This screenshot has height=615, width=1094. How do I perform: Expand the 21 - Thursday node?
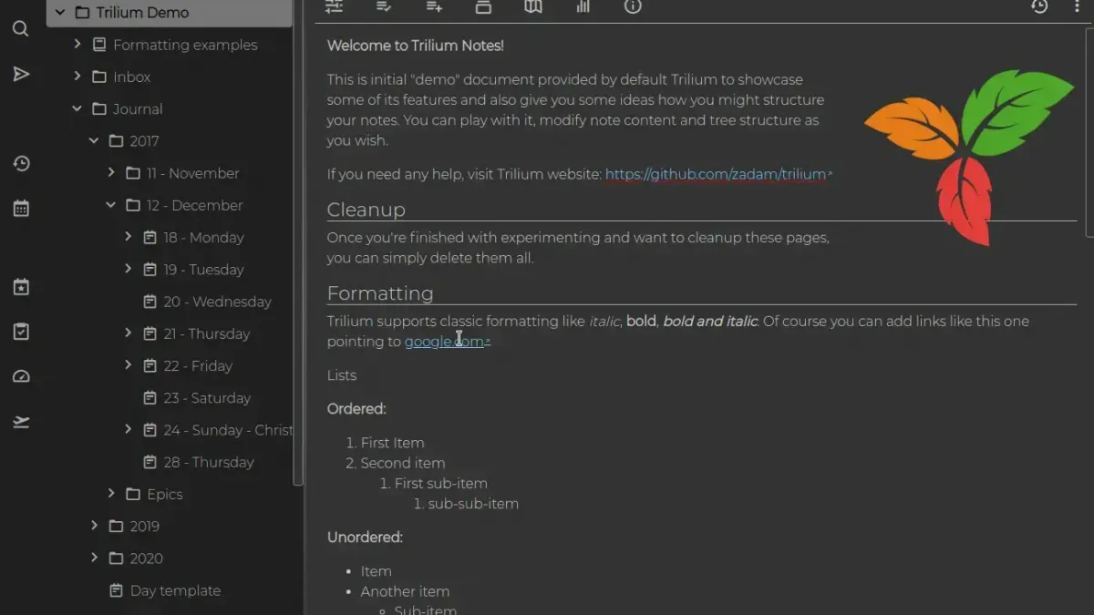129,333
